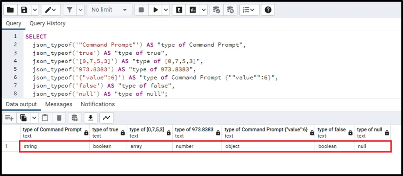This screenshot has width=403, height=176.
Task: Click the Rollback database icon
Action: coord(230,10)
